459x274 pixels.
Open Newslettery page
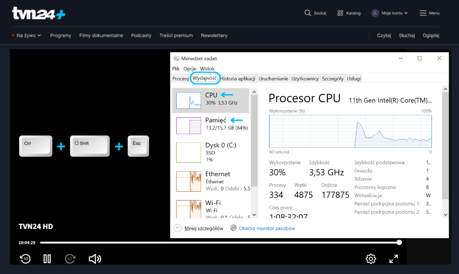pos(214,35)
